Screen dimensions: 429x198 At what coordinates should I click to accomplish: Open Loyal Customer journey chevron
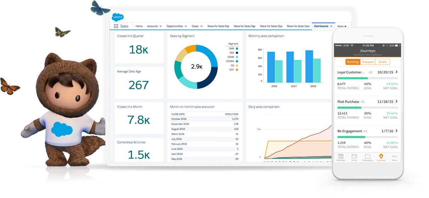[397, 72]
